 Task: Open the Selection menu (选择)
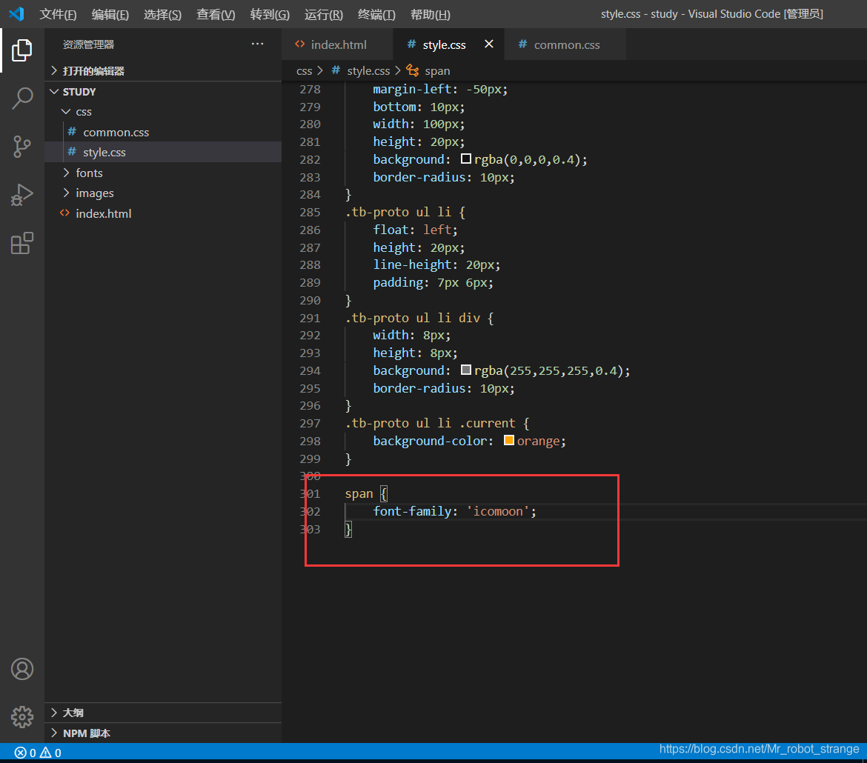(x=162, y=14)
